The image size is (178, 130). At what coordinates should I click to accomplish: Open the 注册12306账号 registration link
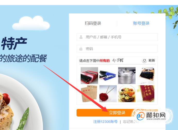click(105, 122)
